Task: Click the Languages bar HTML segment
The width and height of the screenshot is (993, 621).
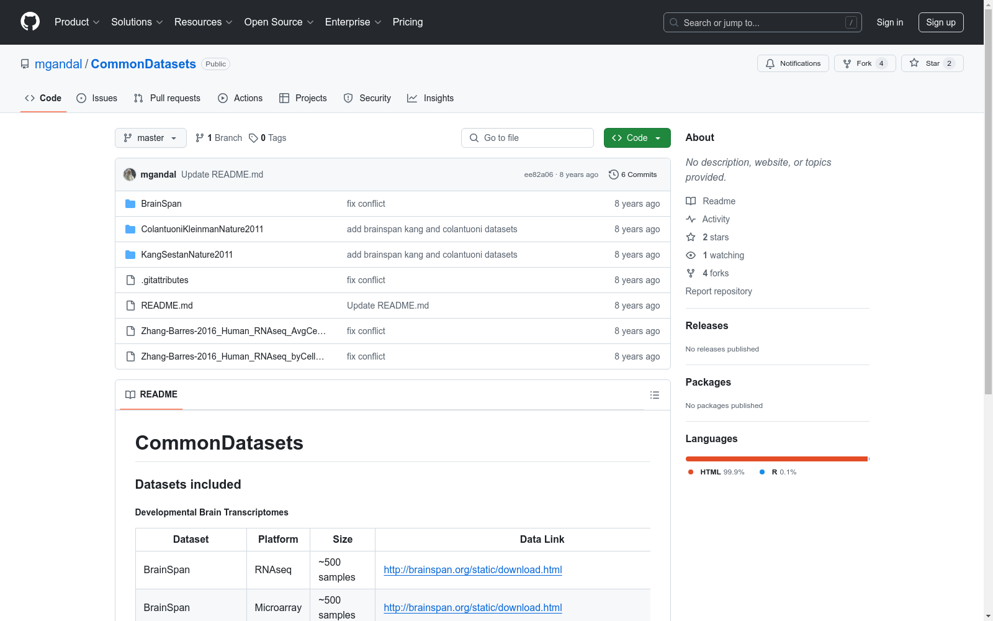Action: coord(776,459)
